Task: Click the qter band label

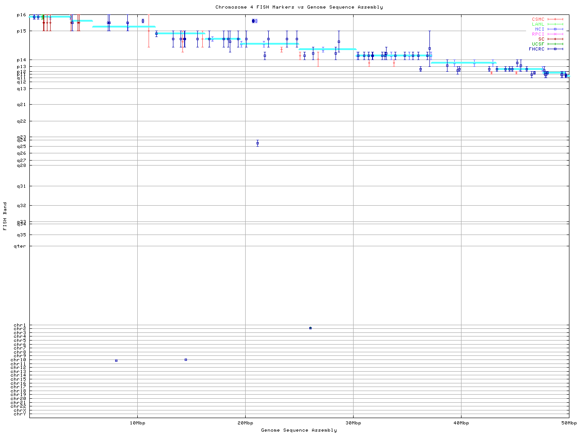Action: pos(20,246)
